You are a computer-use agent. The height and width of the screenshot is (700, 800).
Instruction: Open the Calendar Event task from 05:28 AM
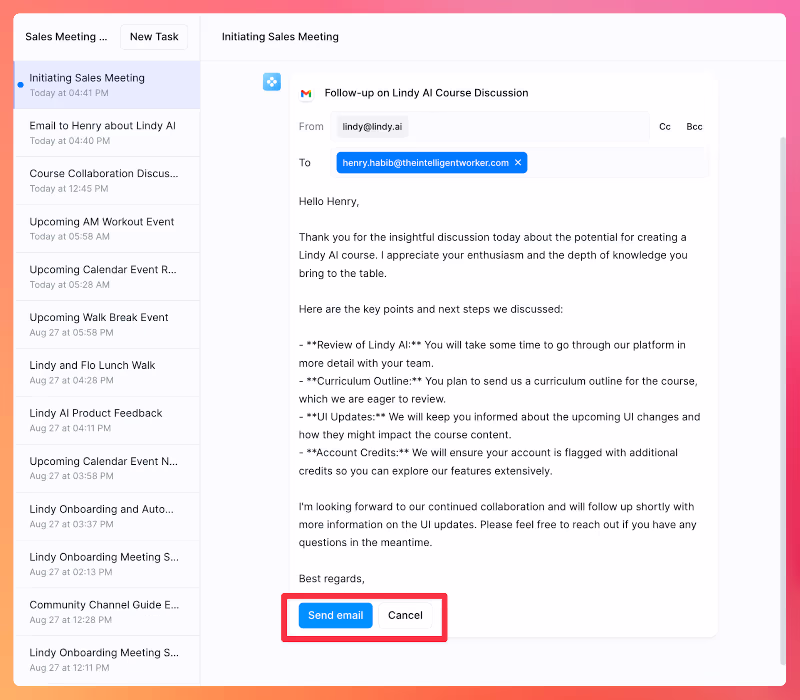coord(107,277)
